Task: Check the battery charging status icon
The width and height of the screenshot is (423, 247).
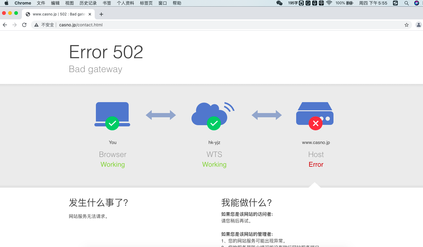Action: point(349,3)
